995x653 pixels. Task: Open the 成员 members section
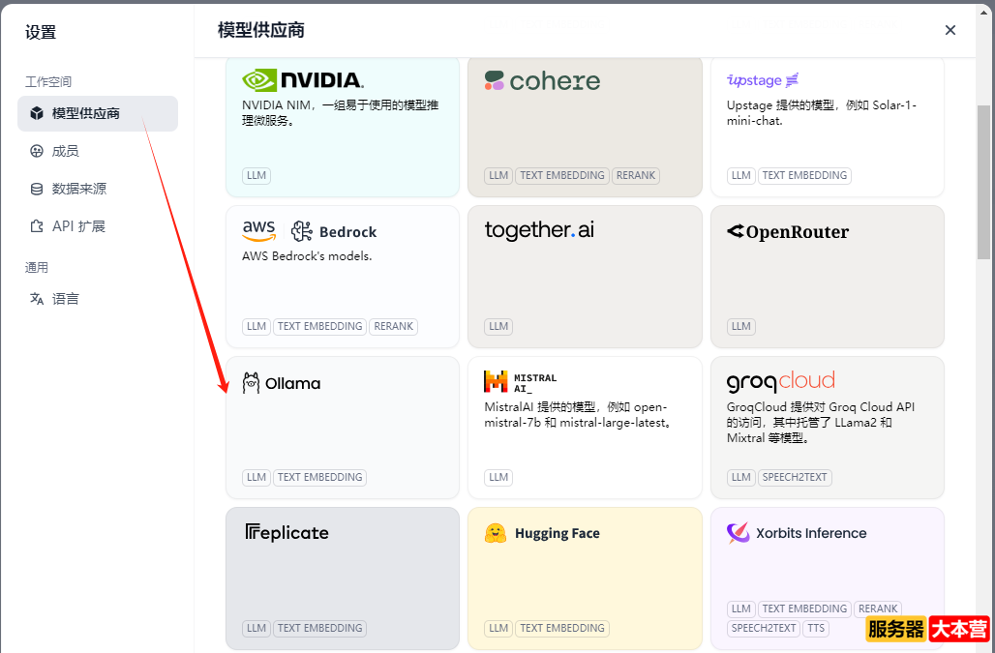tap(66, 151)
